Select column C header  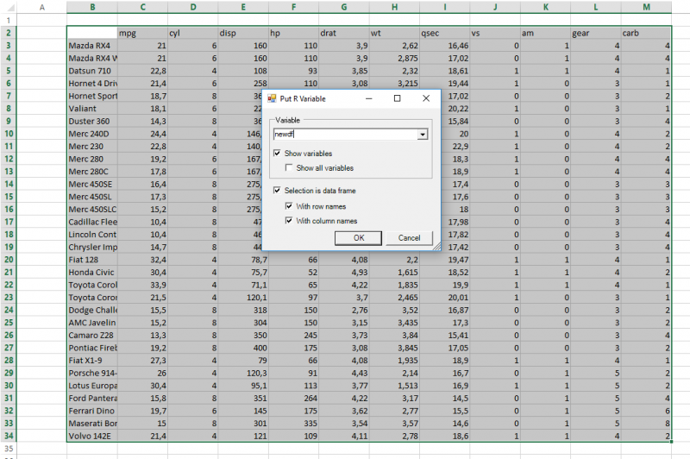pos(142,7)
